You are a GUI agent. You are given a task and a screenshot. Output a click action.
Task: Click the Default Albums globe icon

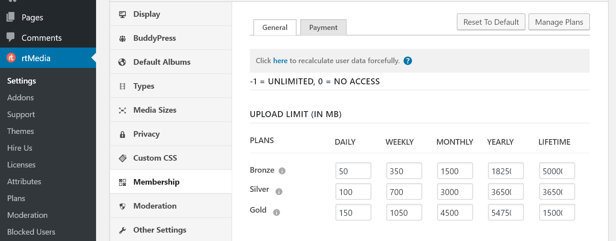pos(122,62)
